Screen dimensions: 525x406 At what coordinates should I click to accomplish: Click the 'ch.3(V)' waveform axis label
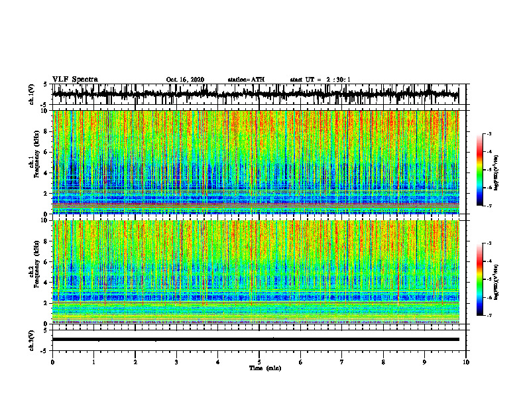pyautogui.click(x=31, y=340)
